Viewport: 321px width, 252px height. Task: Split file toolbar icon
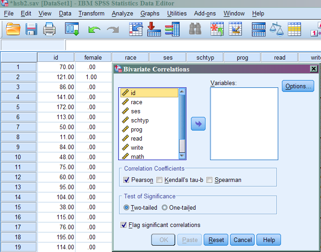pos(259,29)
